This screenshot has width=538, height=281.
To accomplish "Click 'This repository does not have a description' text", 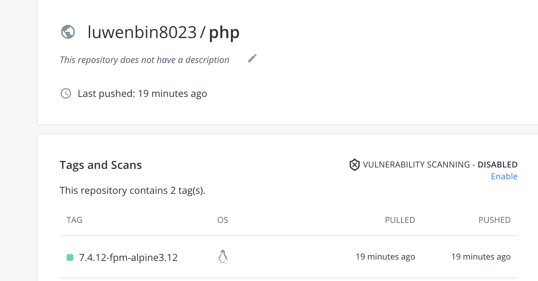I will point(145,60).
